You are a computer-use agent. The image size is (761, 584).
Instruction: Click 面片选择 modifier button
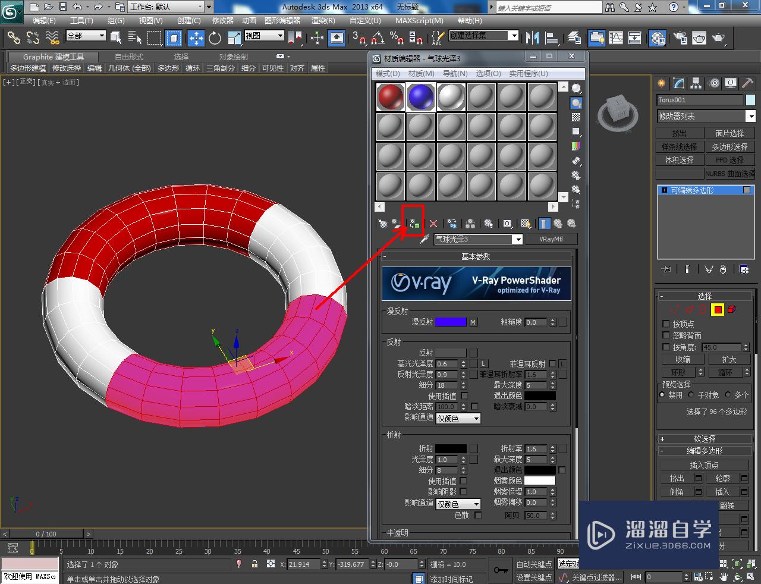[x=729, y=133]
